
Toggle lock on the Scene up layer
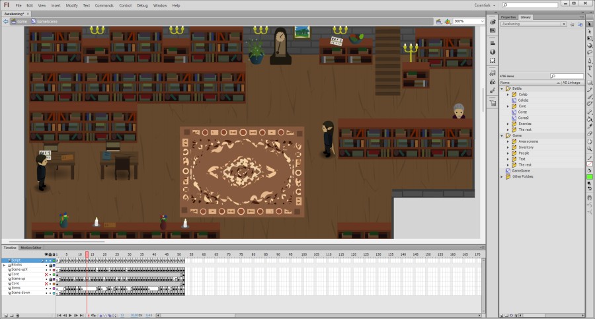coord(50,279)
